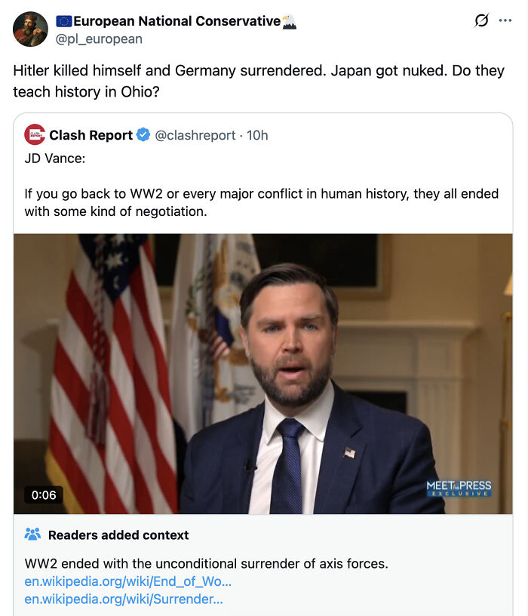Screen dimensions: 528x616
Task: Open the @pl_european handle
Action: pos(99,38)
